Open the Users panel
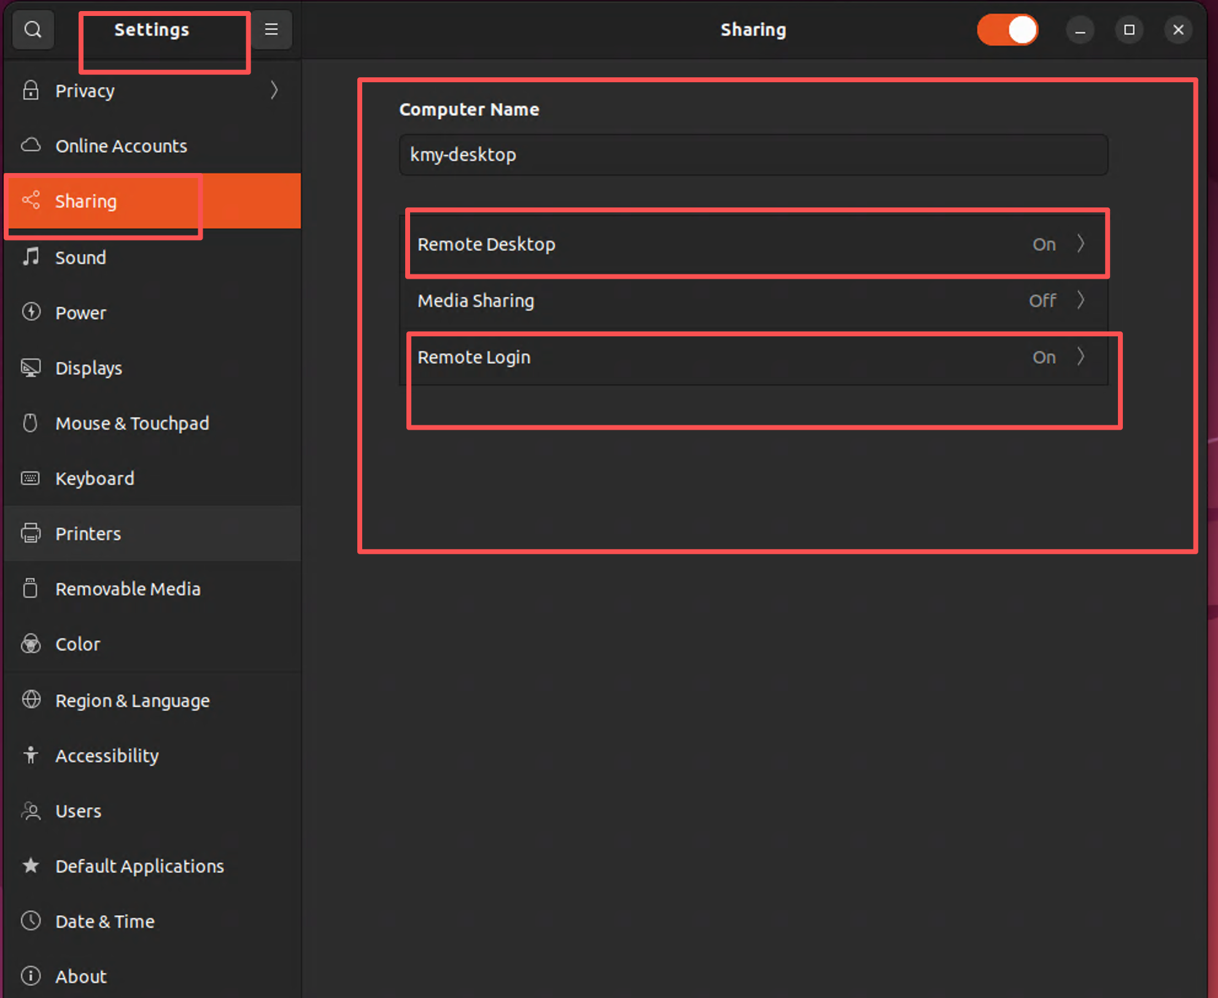This screenshot has width=1218, height=998. (x=152, y=811)
